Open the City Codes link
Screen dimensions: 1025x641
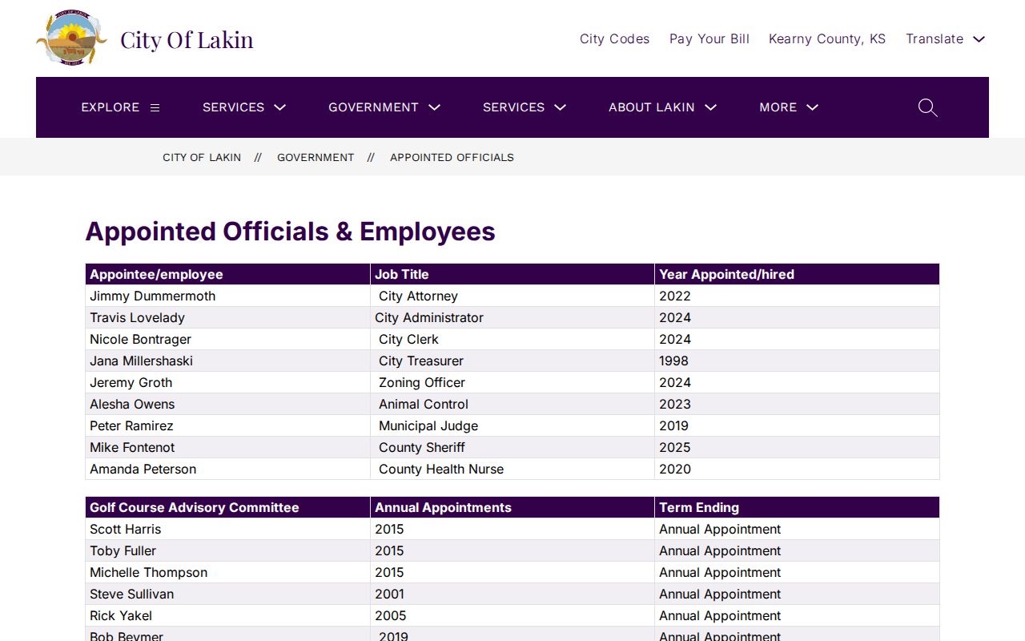614,38
